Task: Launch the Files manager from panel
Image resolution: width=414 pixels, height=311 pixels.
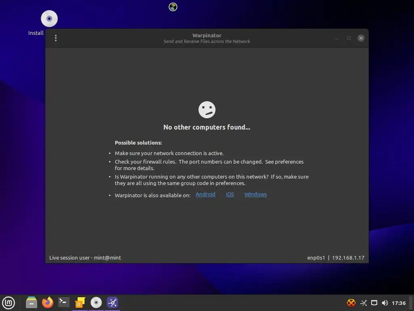Action: tap(32, 302)
